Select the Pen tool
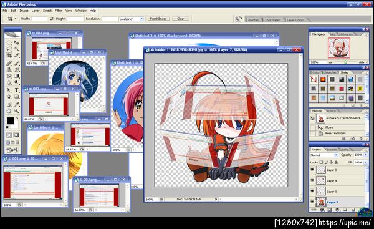374x229 pixels. click(9, 96)
